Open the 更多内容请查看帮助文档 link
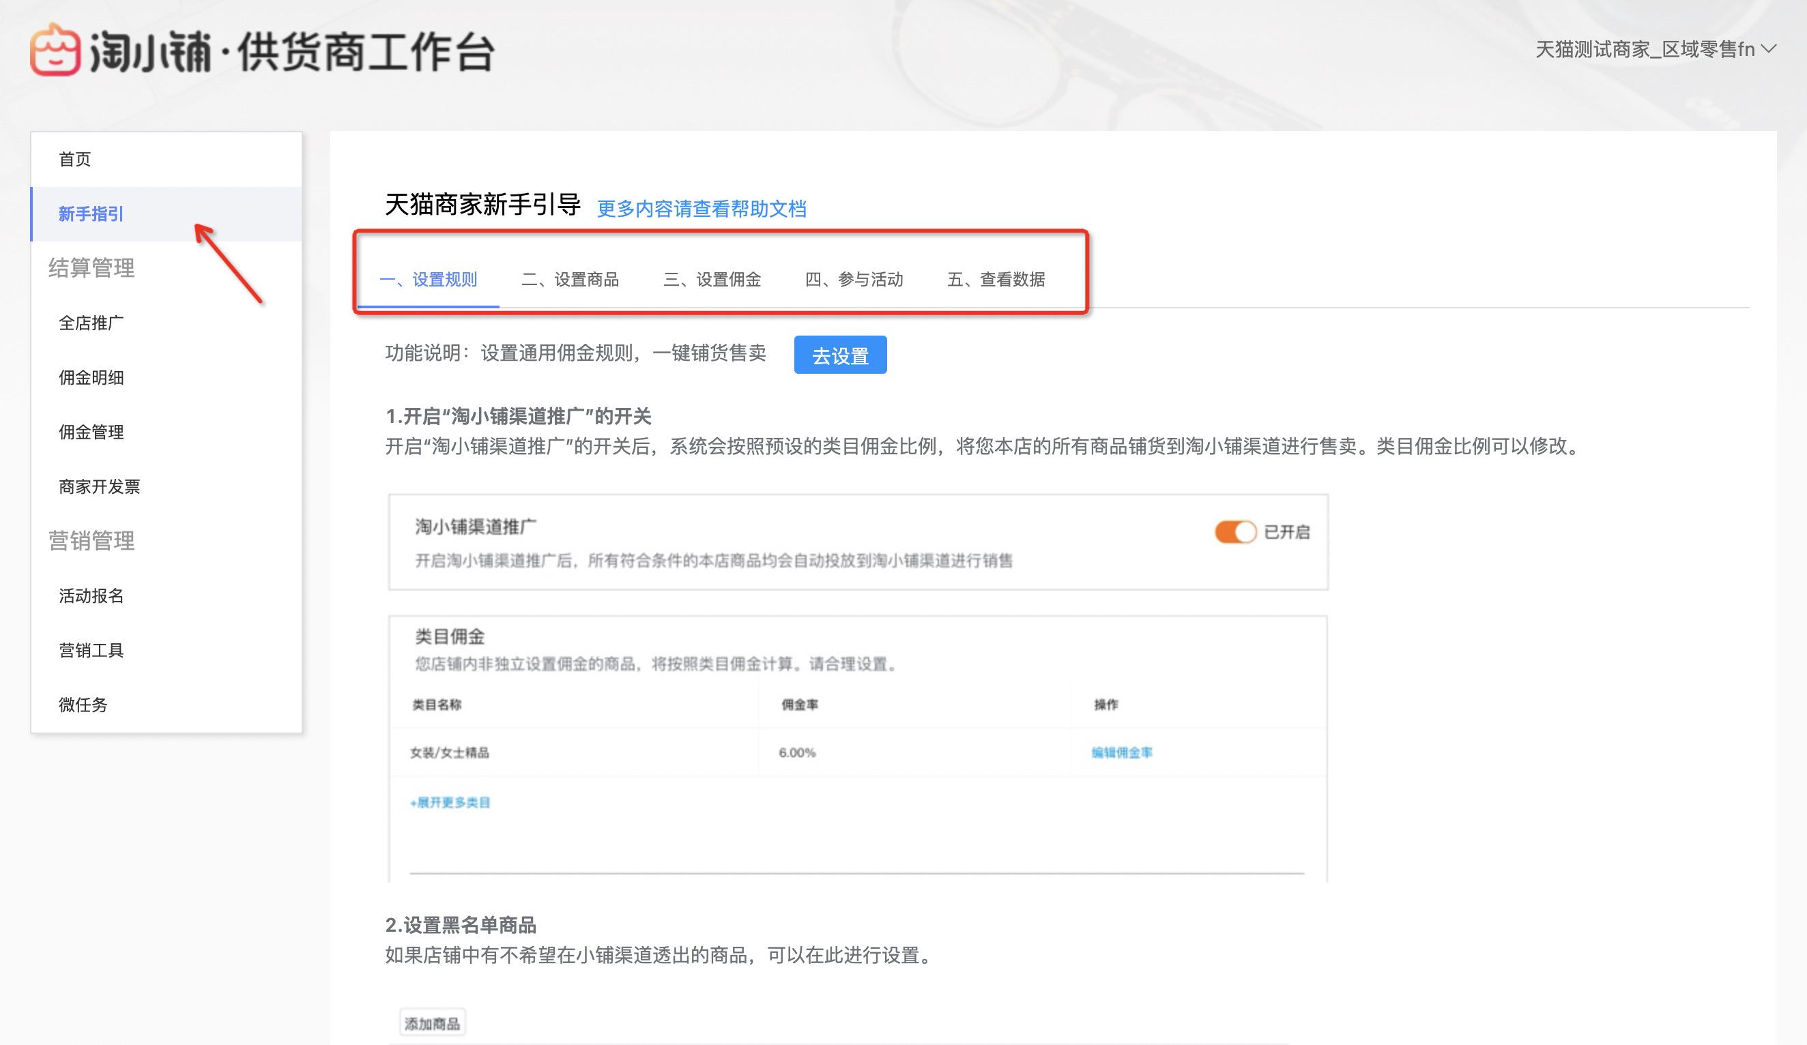The image size is (1807, 1045). pyautogui.click(x=702, y=209)
